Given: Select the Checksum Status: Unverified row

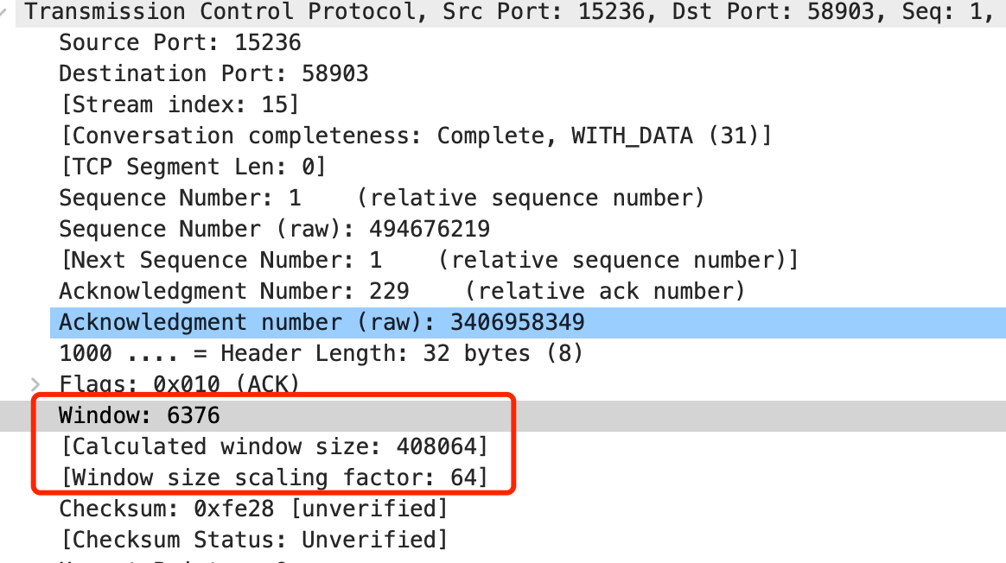Looking at the screenshot, I should [x=253, y=540].
